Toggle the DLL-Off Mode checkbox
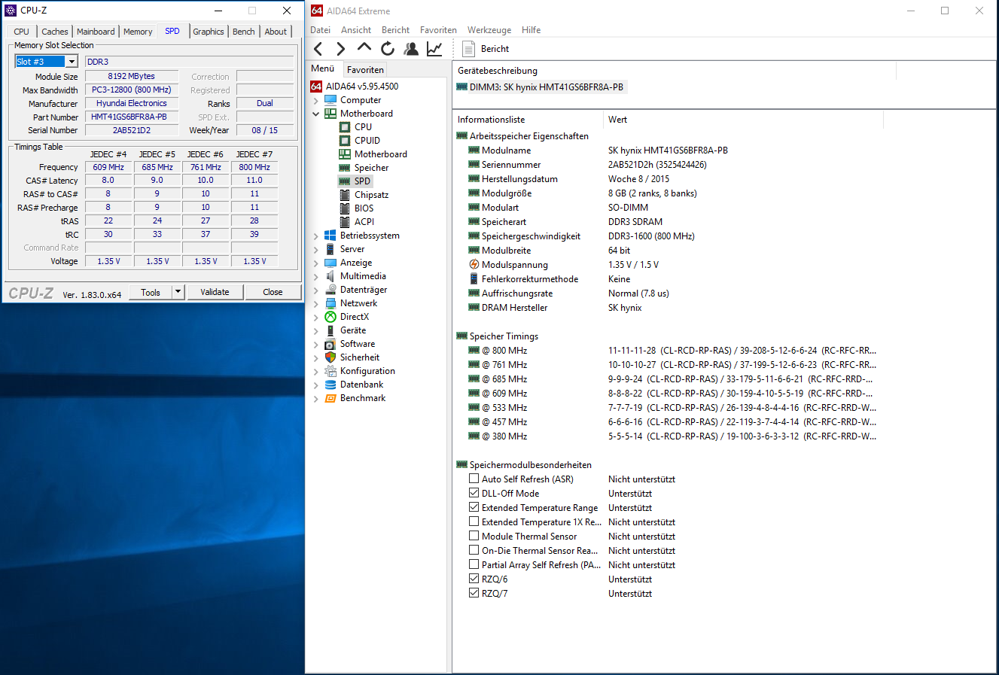Image resolution: width=999 pixels, height=675 pixels. click(x=474, y=493)
